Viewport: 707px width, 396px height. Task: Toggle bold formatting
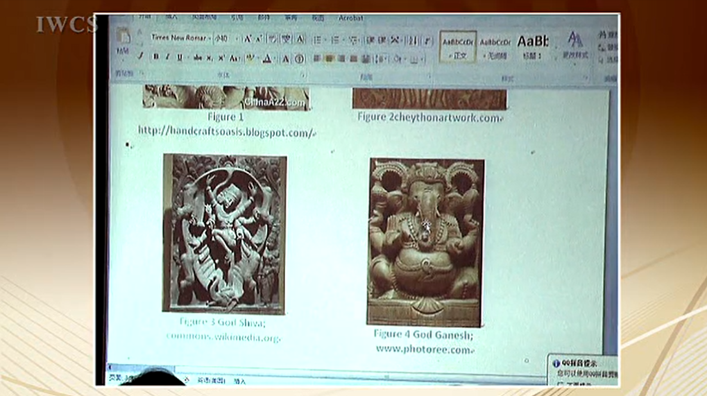[x=155, y=57]
